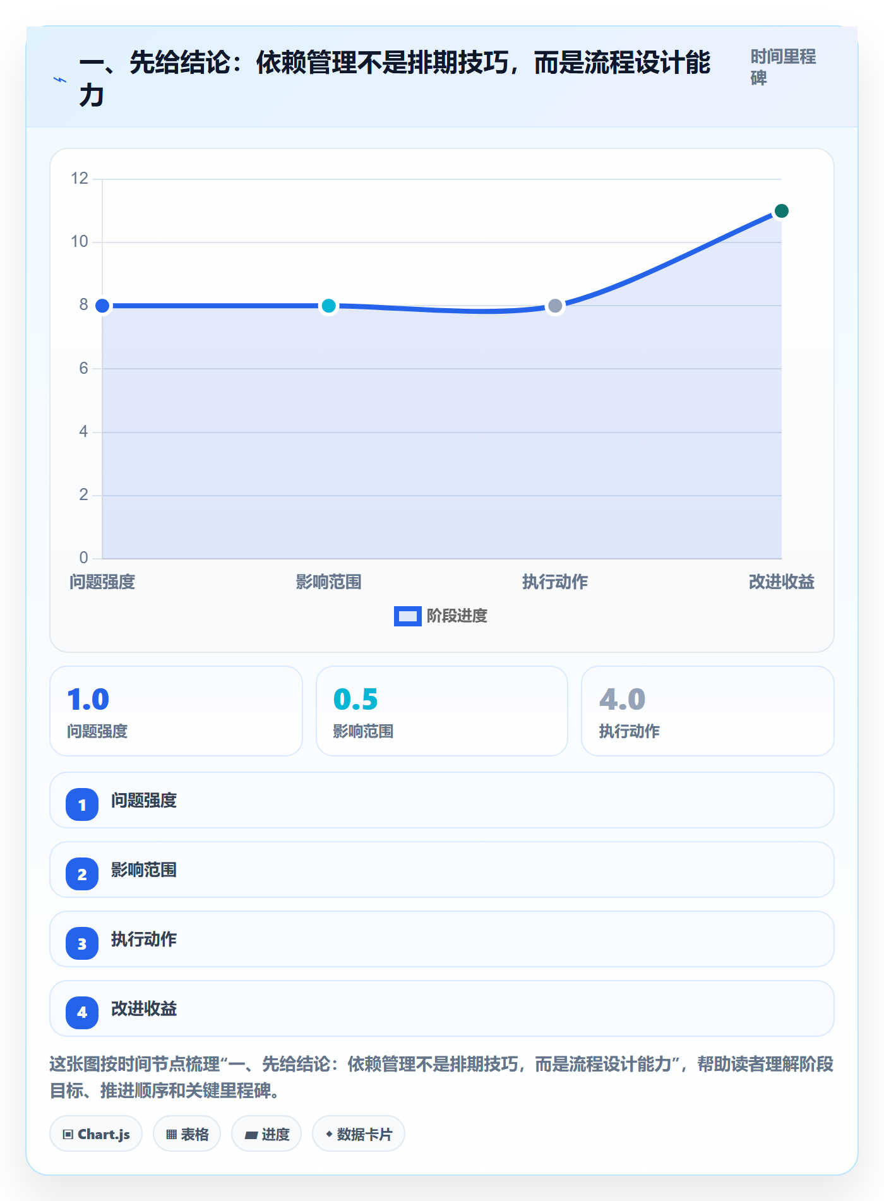Click the 执行动作 x-axis label
This screenshot has width=884, height=1201.
click(x=555, y=582)
